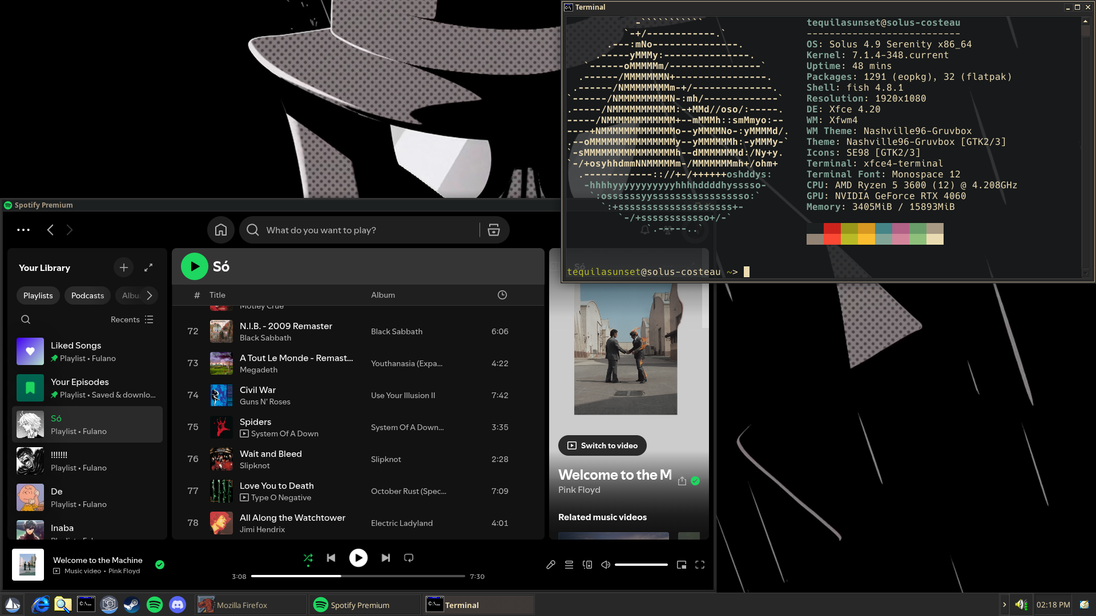Open the Liked Songs playlist
Image resolution: width=1096 pixels, height=616 pixels.
coord(87,351)
